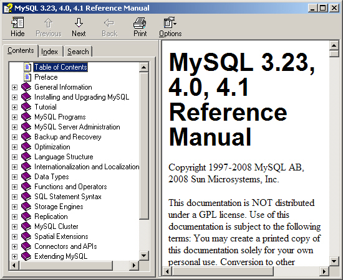Select Internationalization and Localization entry
Image resolution: width=343 pixels, height=280 pixels.
tap(87, 167)
